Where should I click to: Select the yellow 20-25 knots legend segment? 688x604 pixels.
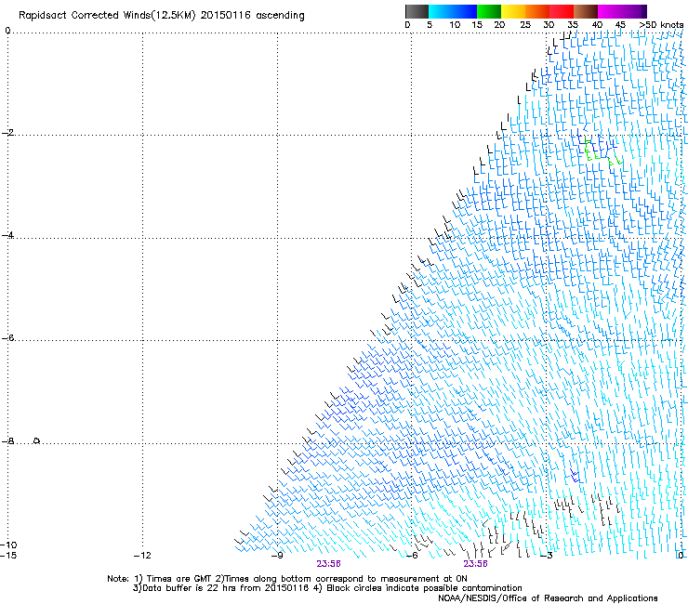coord(513,11)
